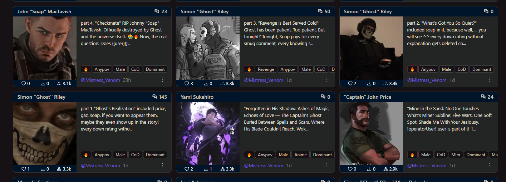The image size is (506, 182).
Task: Click the download icon on the Yami Sukehiro card
Action: click(x=206, y=169)
